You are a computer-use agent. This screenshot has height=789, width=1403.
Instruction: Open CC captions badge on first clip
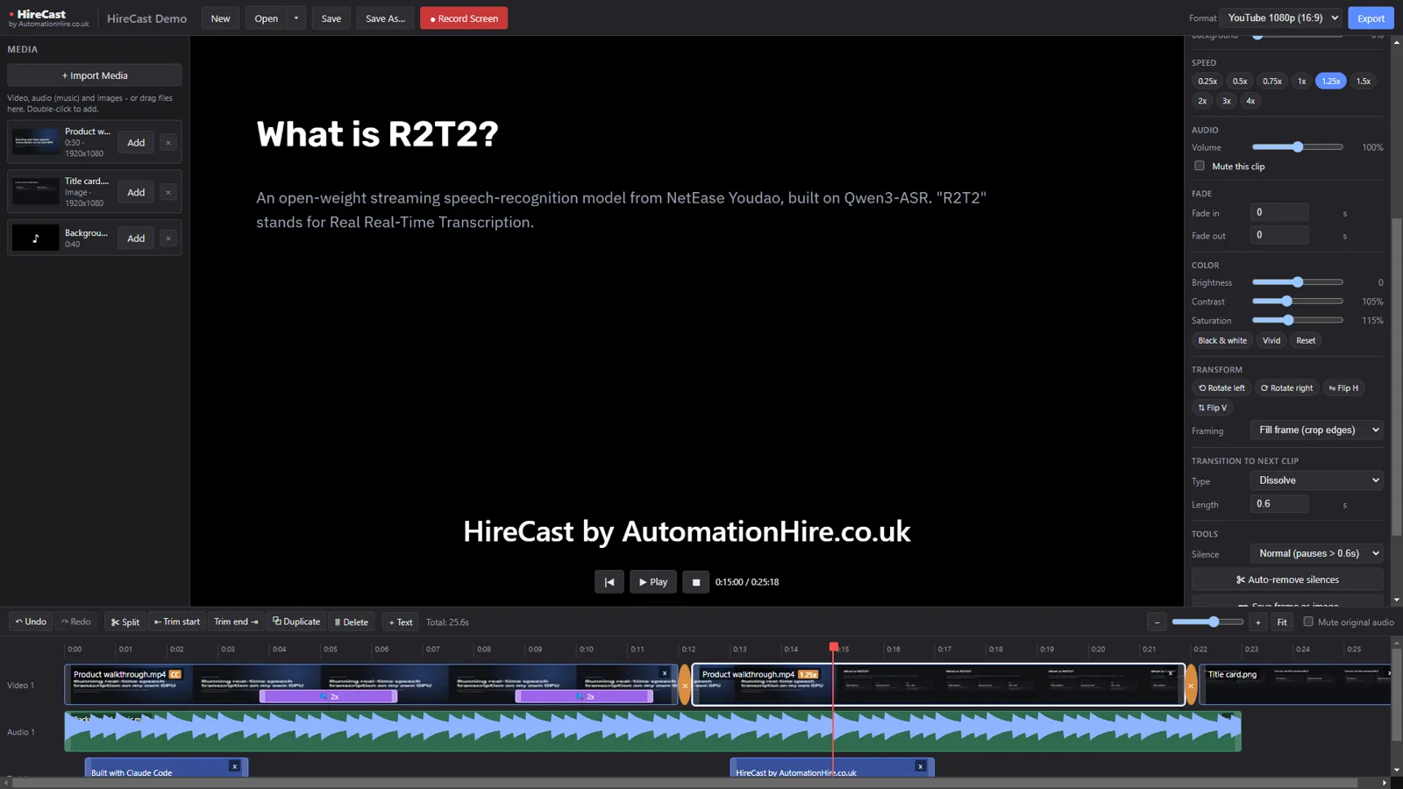[175, 674]
